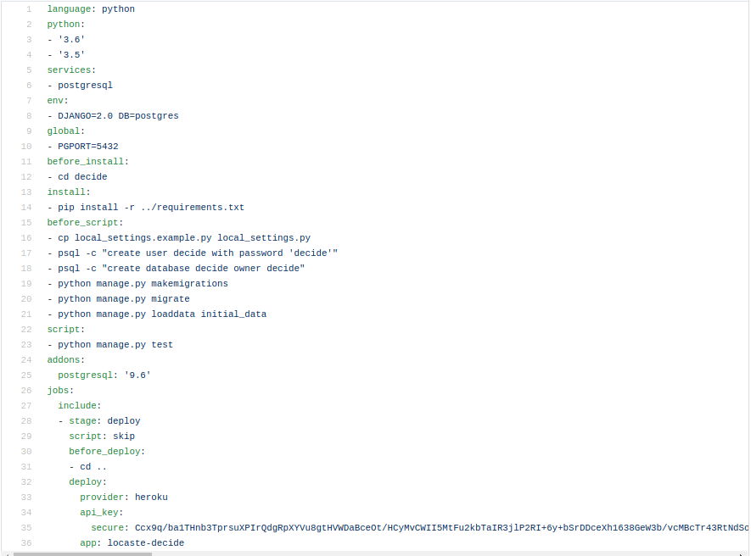
Task: Click the 'addons:' key
Action: click(x=66, y=360)
